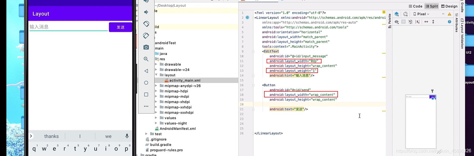Viewport: 474px width, 156px height.
Task: Rotate emulator right
Action: [146, 36]
